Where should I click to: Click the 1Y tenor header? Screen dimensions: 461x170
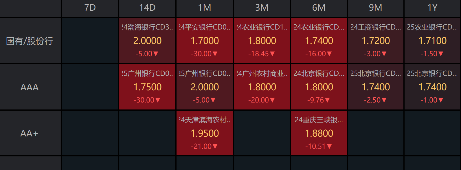(x=432, y=8)
